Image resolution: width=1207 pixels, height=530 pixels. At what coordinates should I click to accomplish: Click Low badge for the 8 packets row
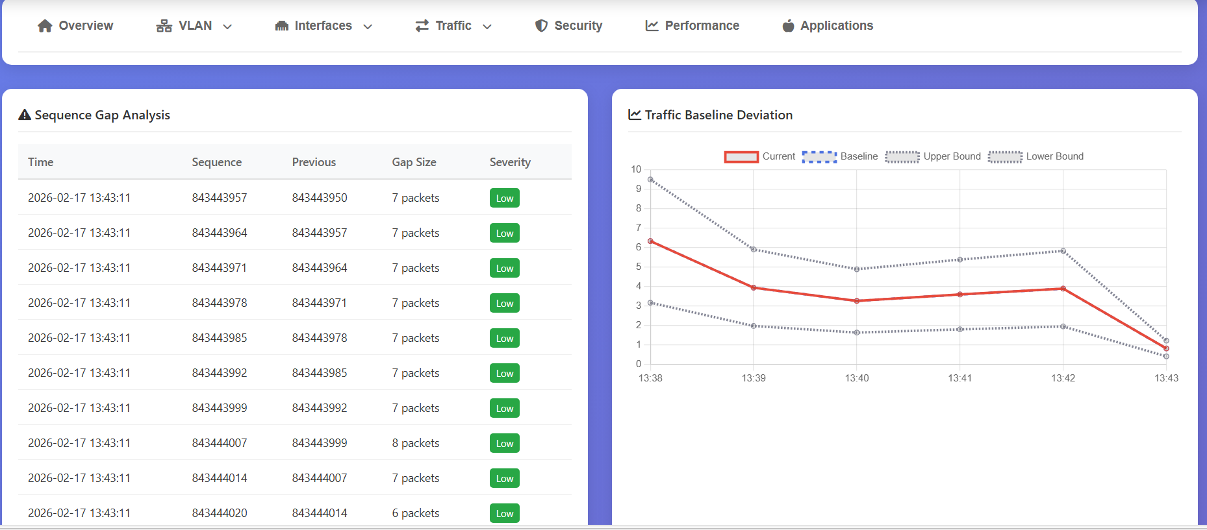click(504, 444)
